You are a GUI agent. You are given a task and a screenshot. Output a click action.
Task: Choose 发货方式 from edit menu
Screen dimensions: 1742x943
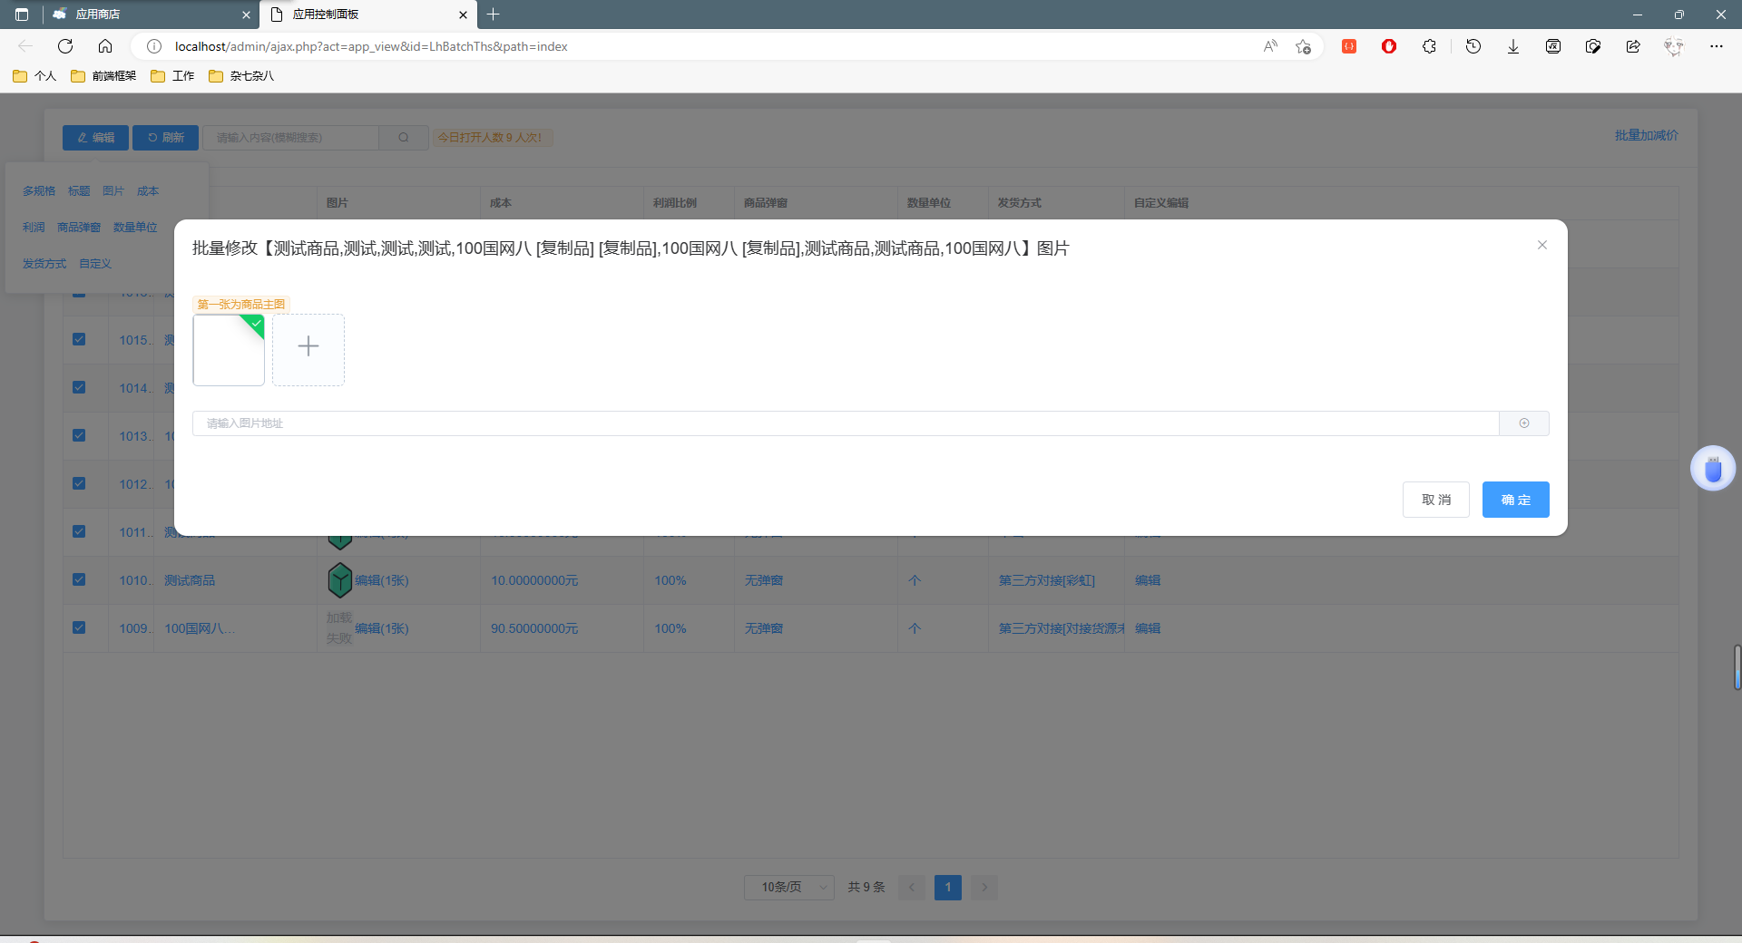[44, 264]
